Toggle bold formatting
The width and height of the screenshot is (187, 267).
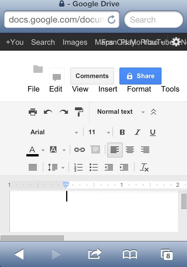tap(122, 132)
